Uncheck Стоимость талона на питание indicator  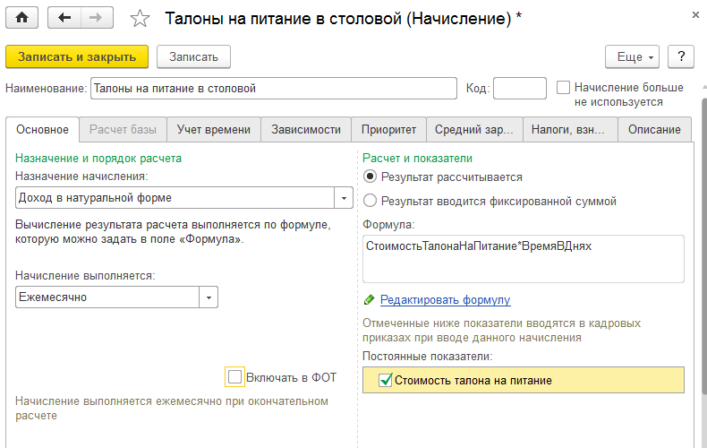[x=386, y=380]
